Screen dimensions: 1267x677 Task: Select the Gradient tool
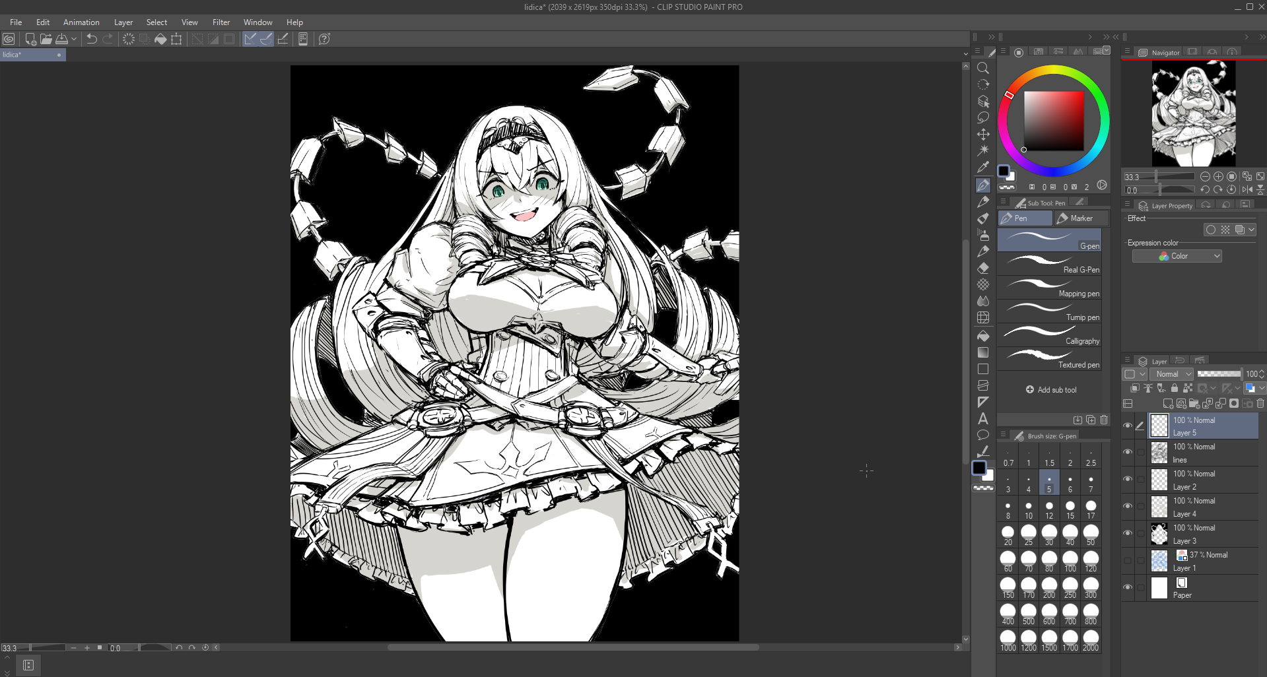pos(983,352)
